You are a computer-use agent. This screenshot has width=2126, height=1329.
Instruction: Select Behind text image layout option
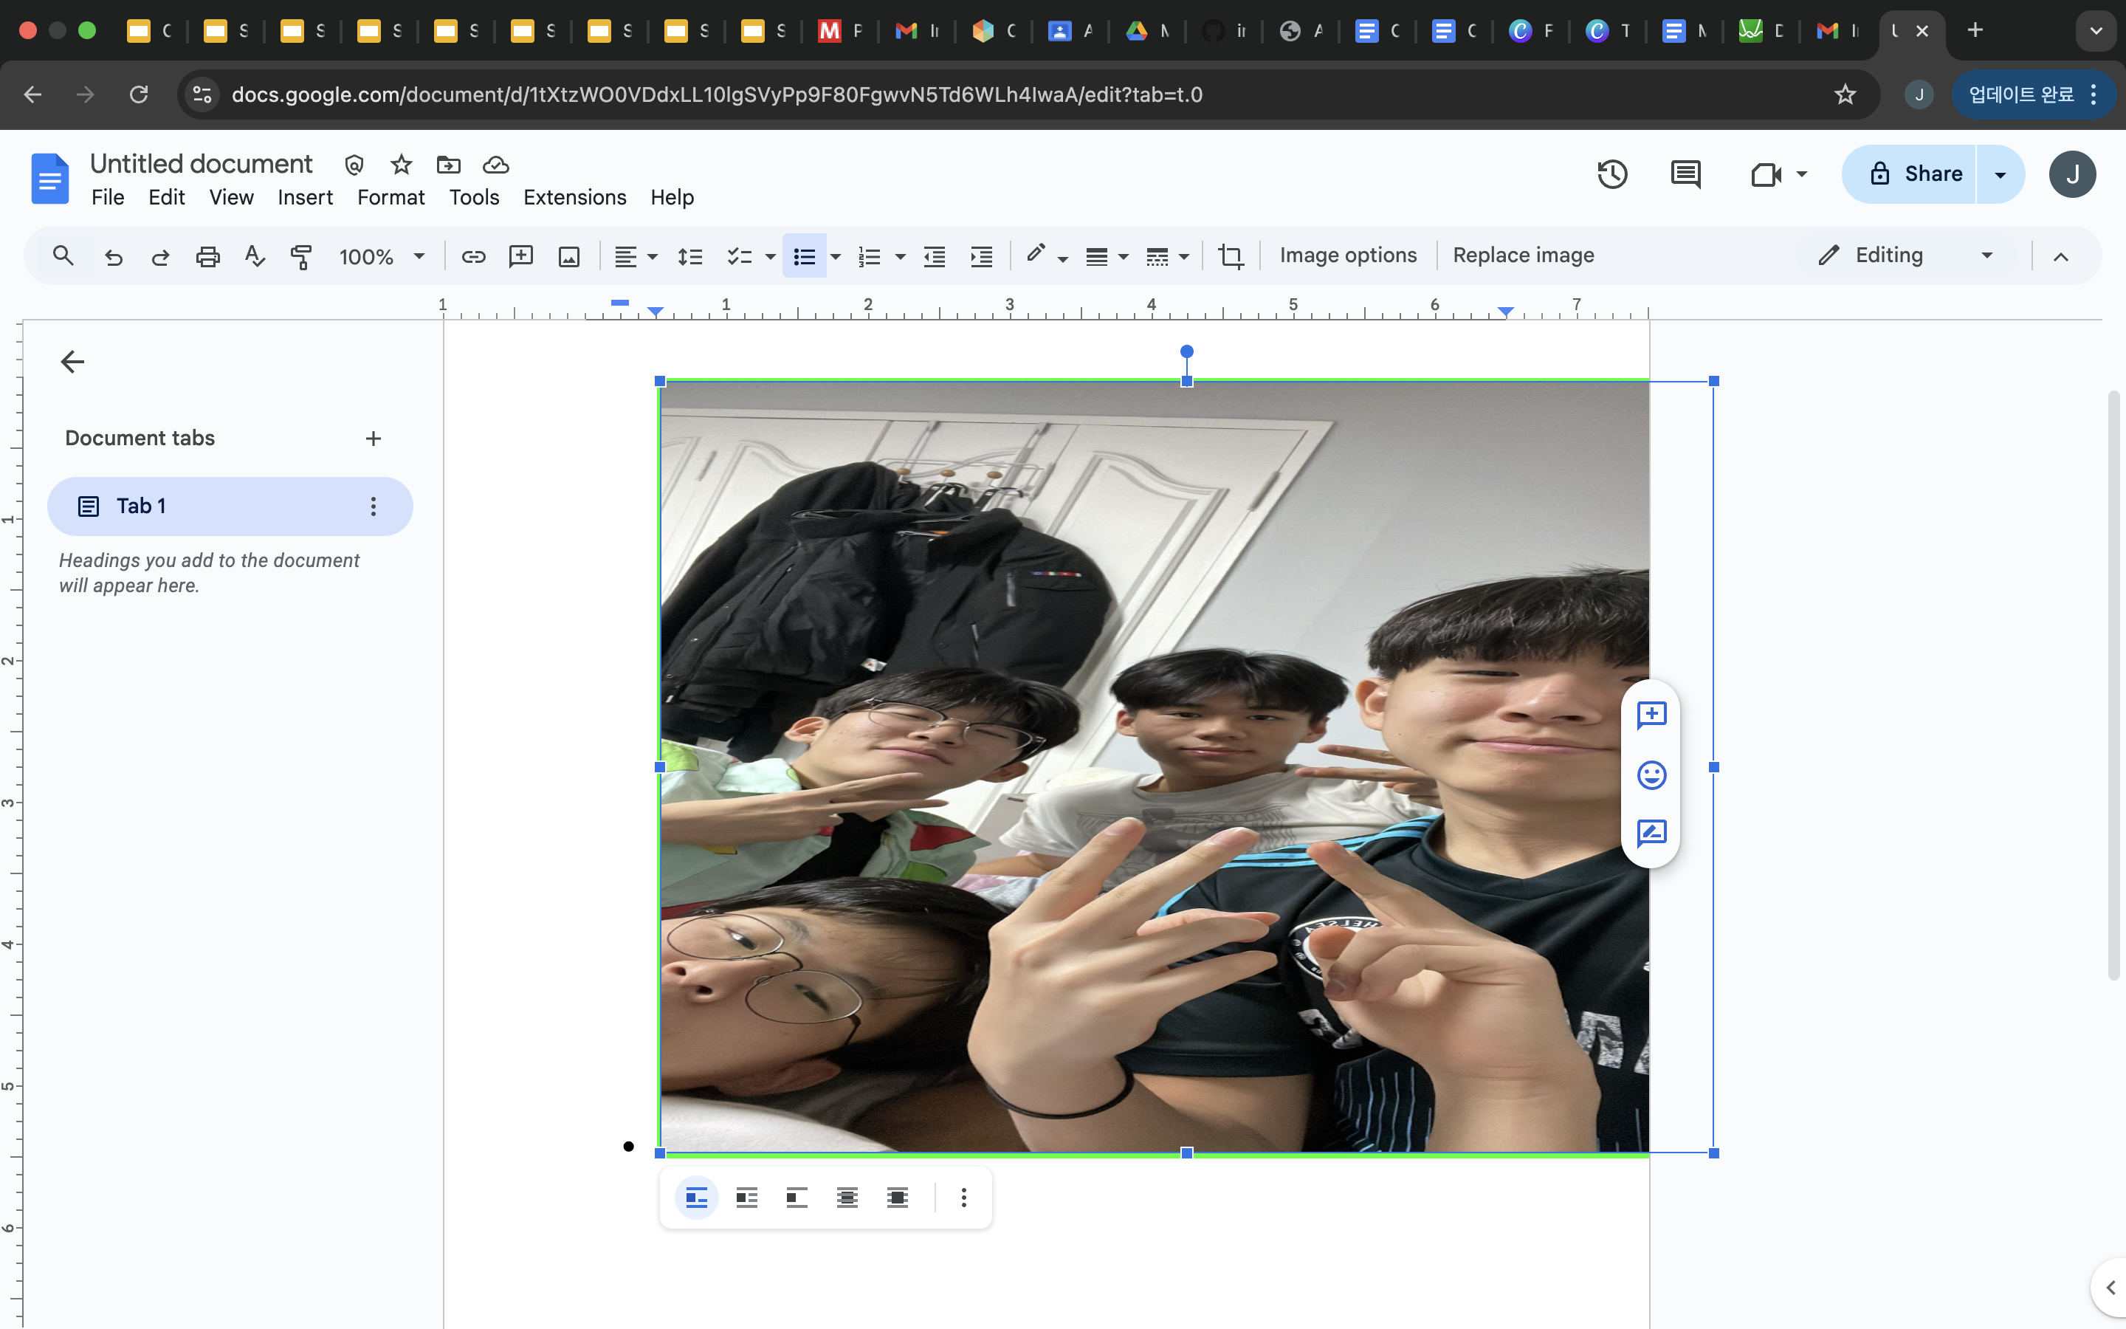coord(847,1197)
